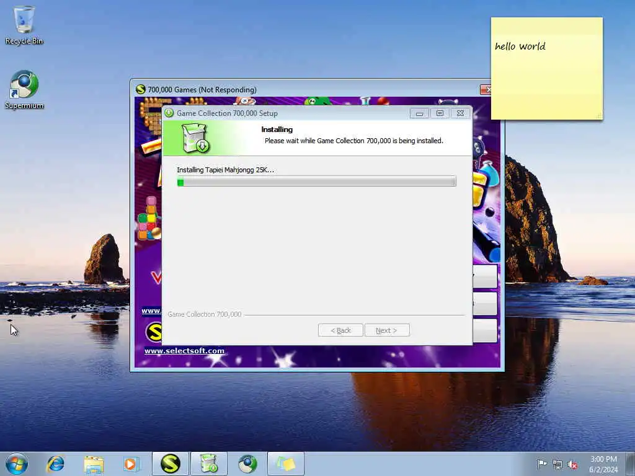Viewport: 635px width, 476px height.
Task: Click the hello world sticky note text
Action: [x=520, y=46]
